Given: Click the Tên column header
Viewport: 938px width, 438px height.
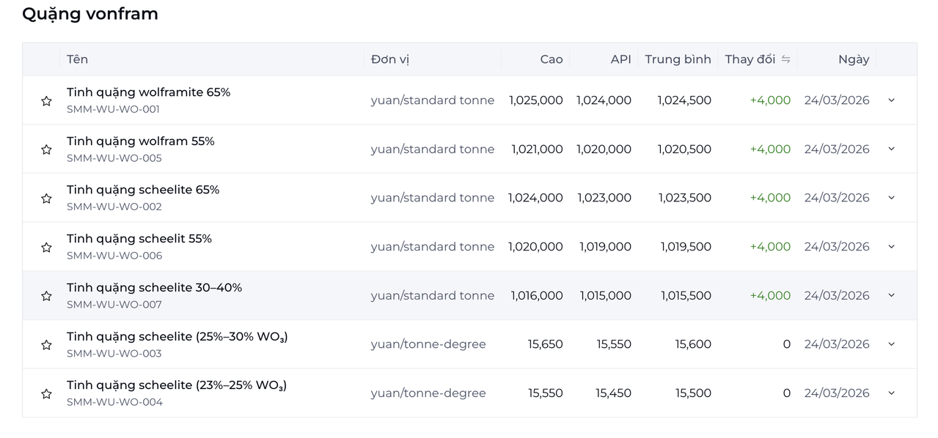Looking at the screenshot, I should pos(77,59).
